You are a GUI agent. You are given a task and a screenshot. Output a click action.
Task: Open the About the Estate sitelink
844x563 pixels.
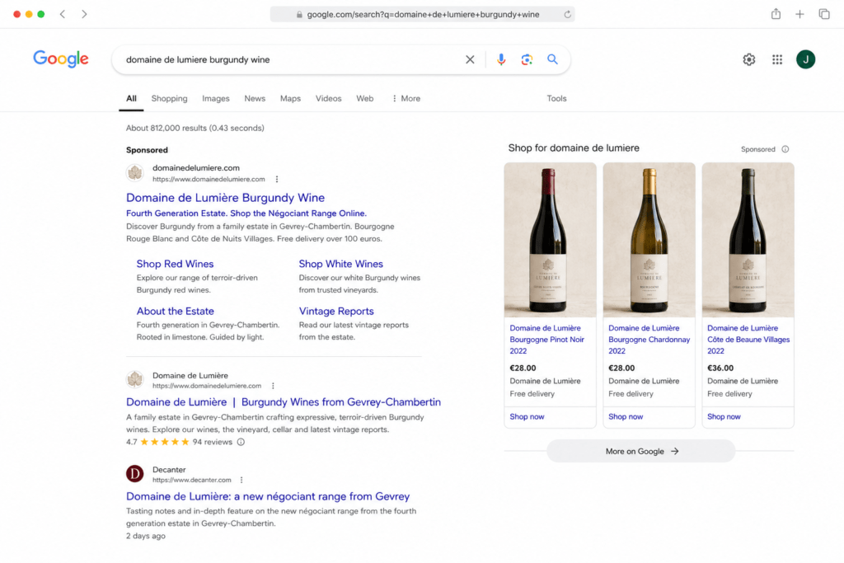[x=175, y=311]
